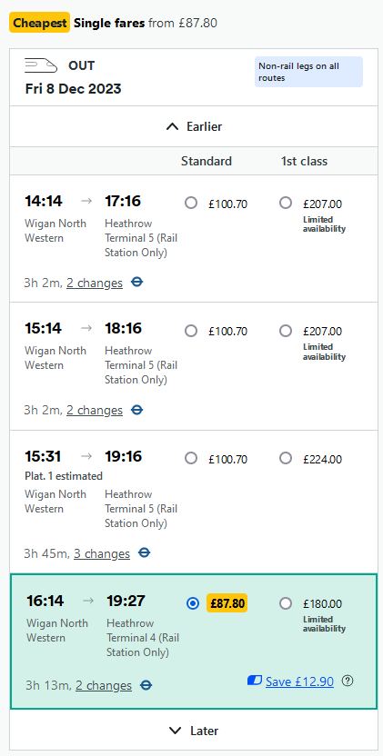Click the Non-rail legs on all routes notice
This screenshot has width=383, height=756.
click(308, 72)
